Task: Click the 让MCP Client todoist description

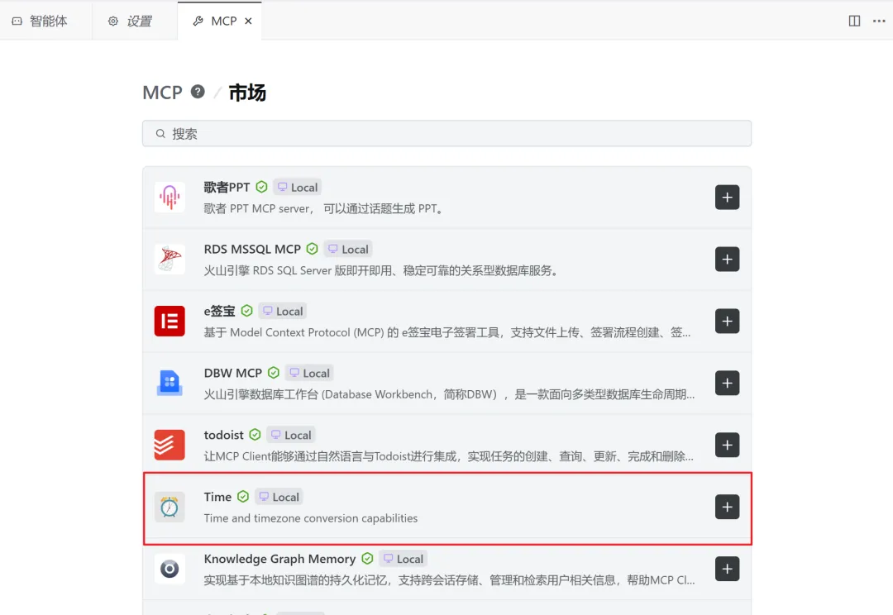Action: coord(449,456)
